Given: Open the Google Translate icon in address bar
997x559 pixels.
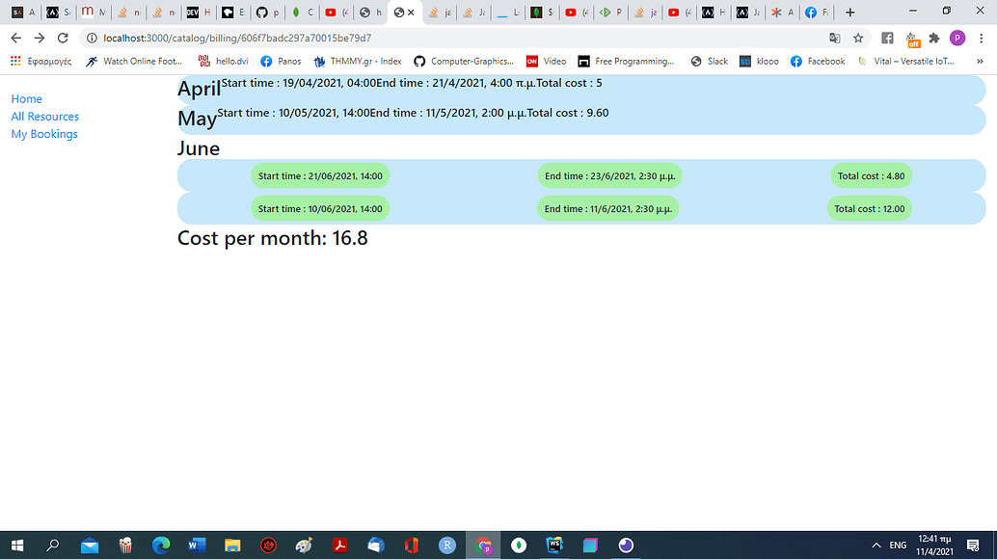Looking at the screenshot, I should (x=835, y=40).
